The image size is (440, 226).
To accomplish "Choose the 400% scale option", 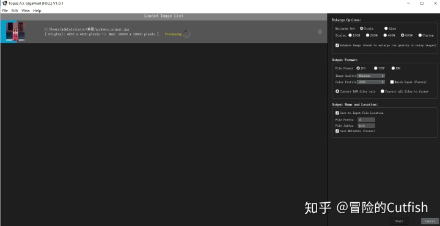I will click(385, 35).
